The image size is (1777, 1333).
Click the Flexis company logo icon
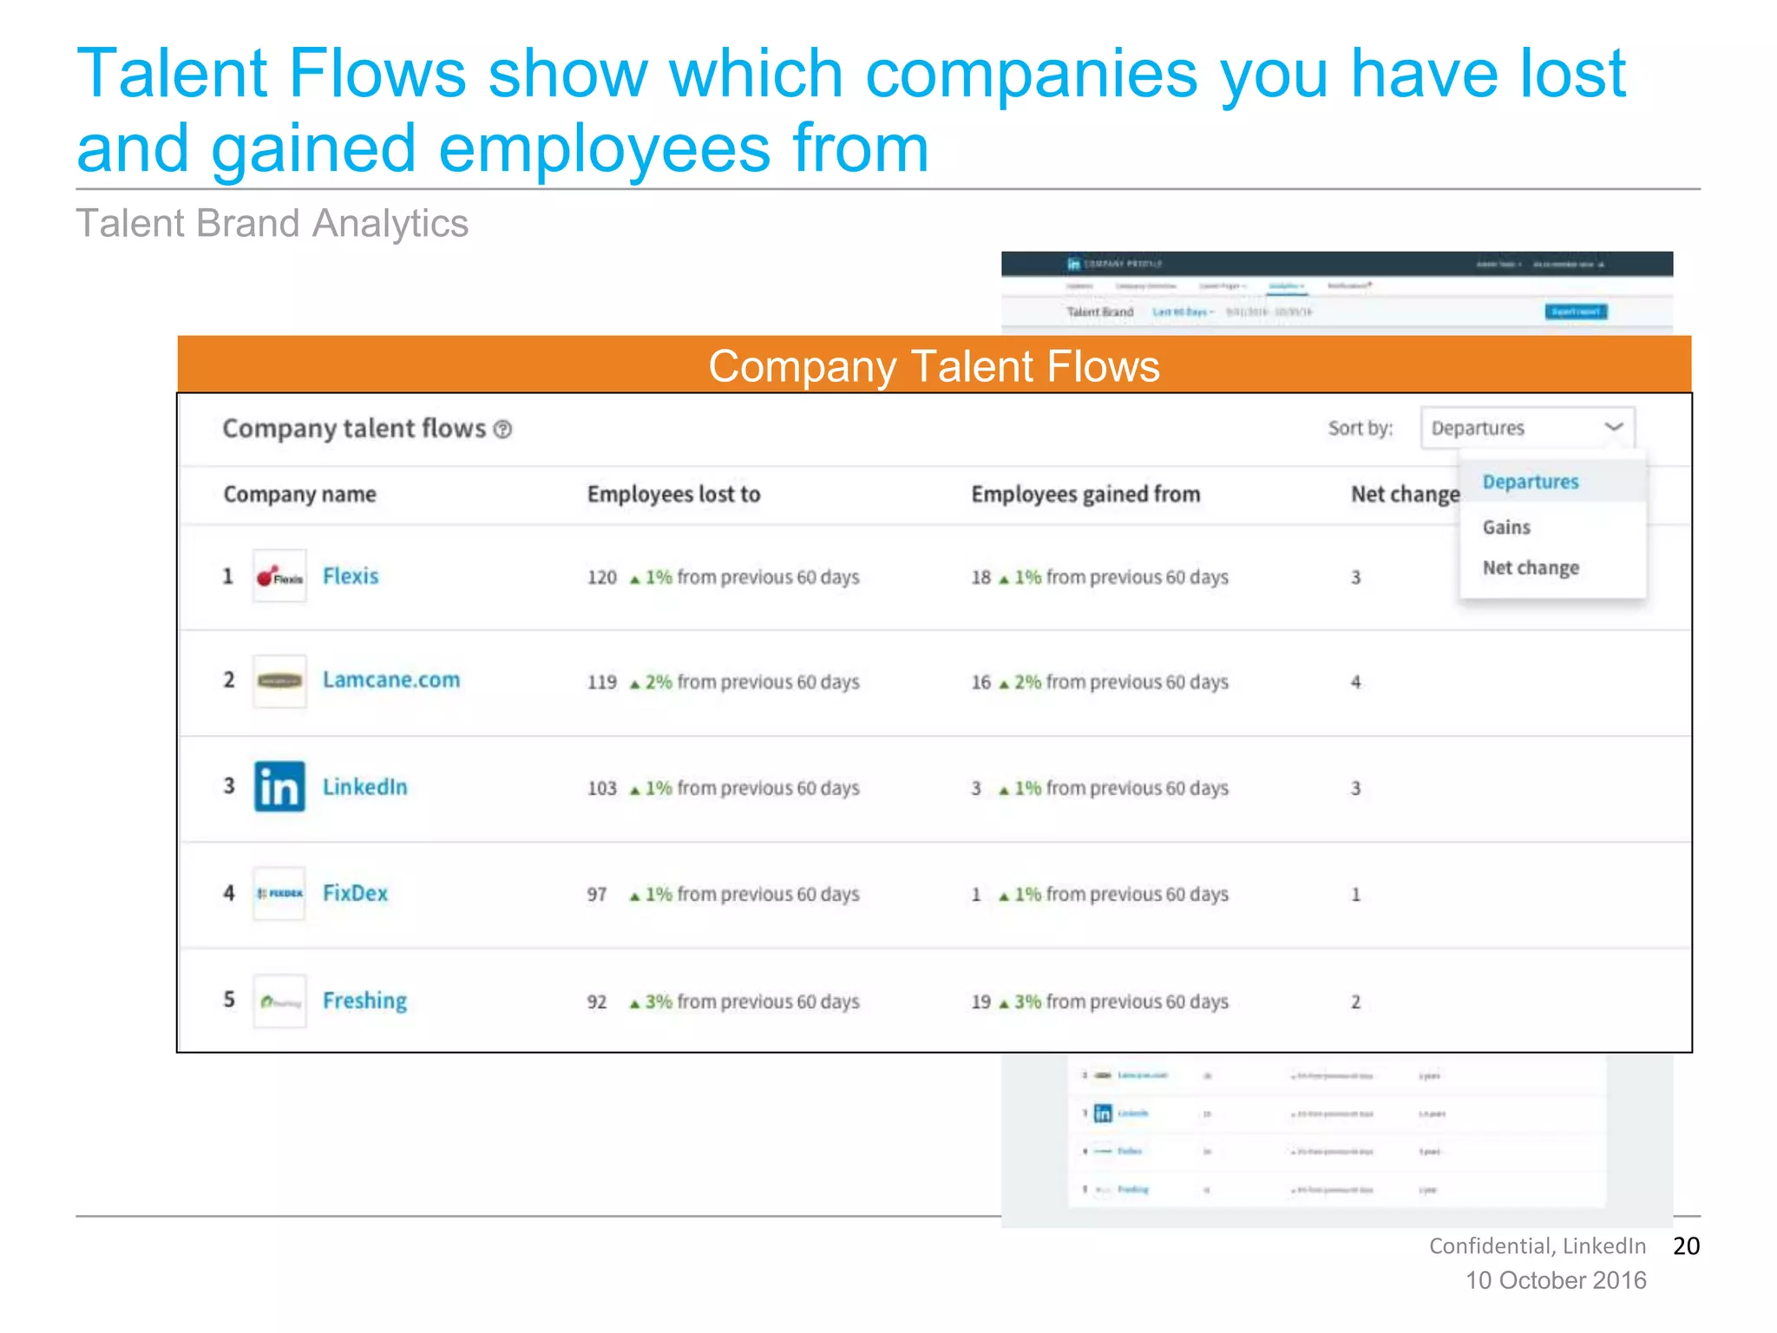279,576
